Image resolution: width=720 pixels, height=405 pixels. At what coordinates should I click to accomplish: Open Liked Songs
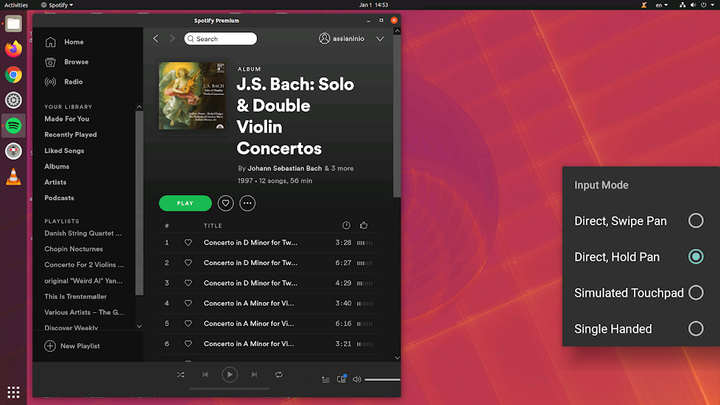64,151
